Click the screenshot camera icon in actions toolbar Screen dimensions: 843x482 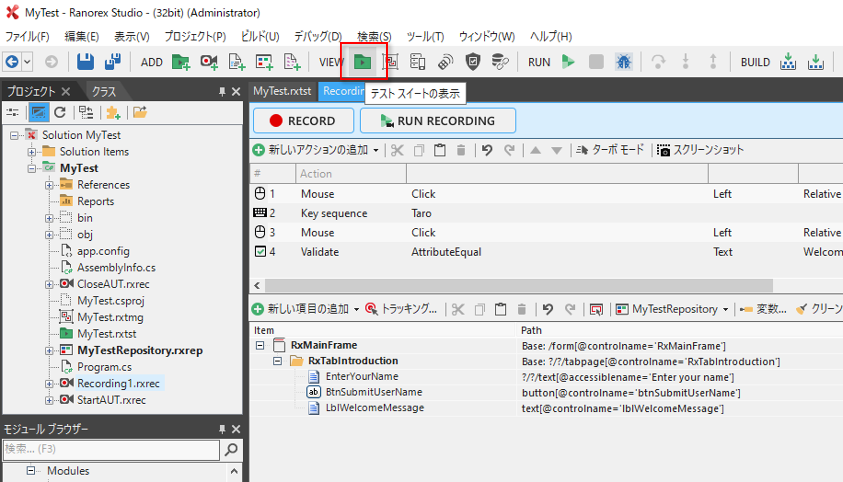663,150
